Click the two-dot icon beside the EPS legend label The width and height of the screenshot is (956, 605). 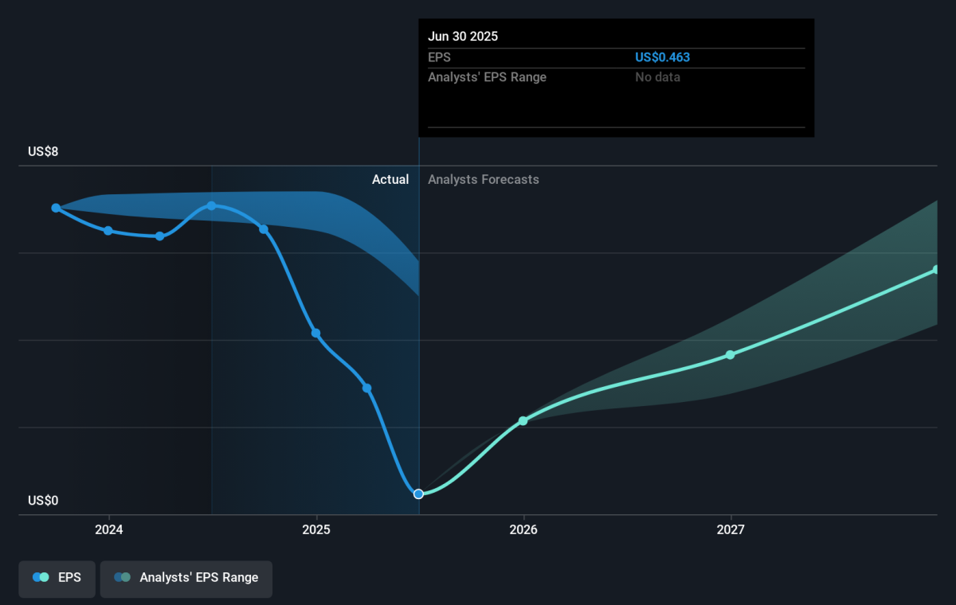coord(41,578)
